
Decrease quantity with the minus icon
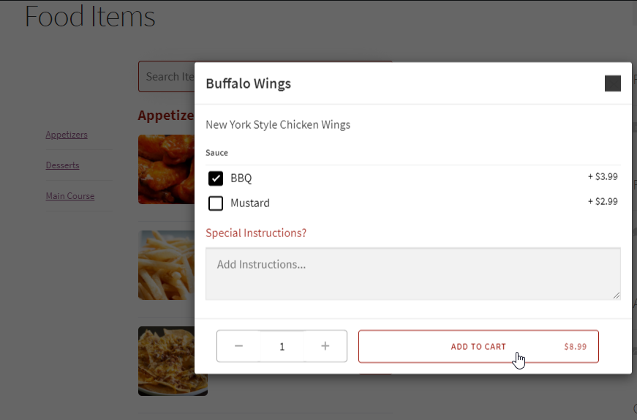click(x=238, y=346)
